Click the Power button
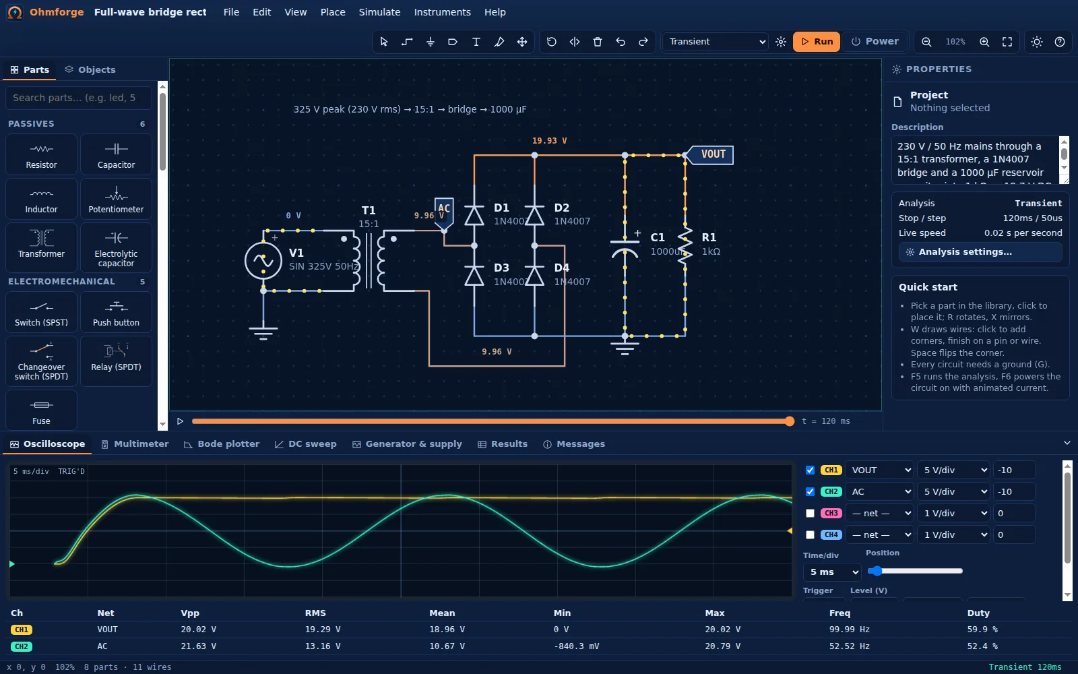1078x674 pixels. pos(875,42)
